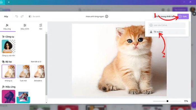Open a new tab with the plus icon

click(9, 2)
